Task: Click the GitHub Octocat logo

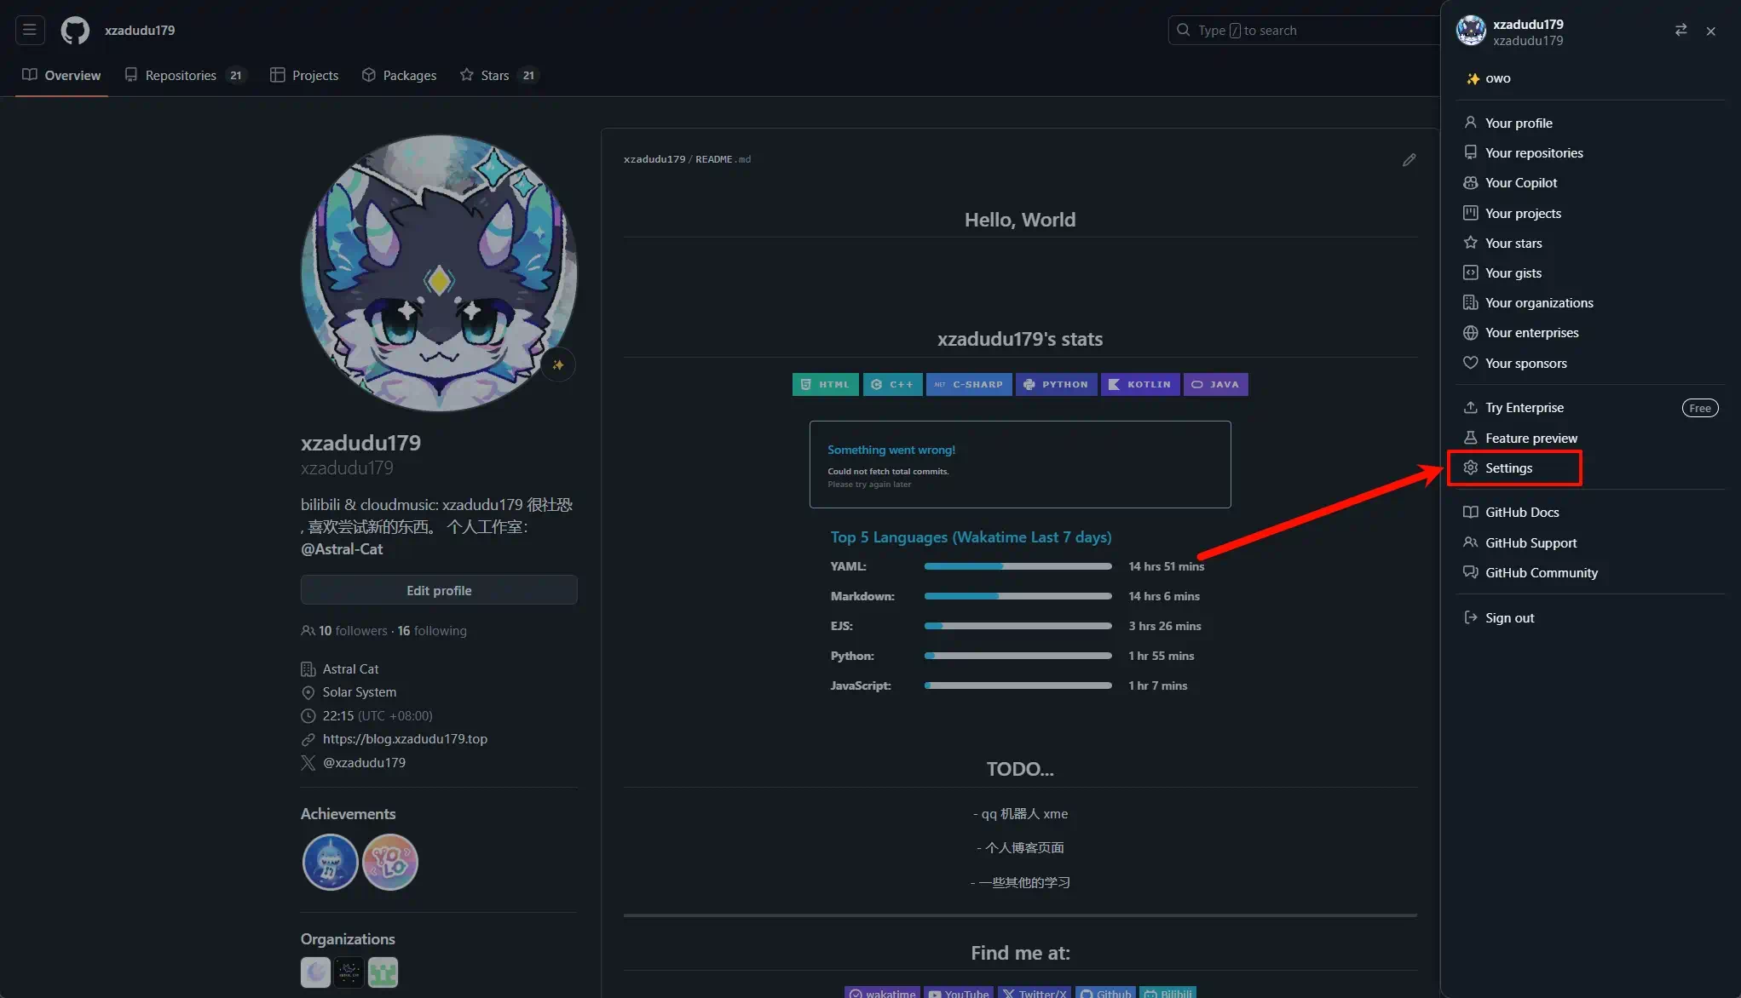Action: pos(75,31)
